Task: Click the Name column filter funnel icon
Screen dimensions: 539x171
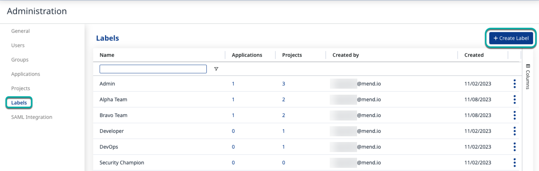Action: [216, 69]
